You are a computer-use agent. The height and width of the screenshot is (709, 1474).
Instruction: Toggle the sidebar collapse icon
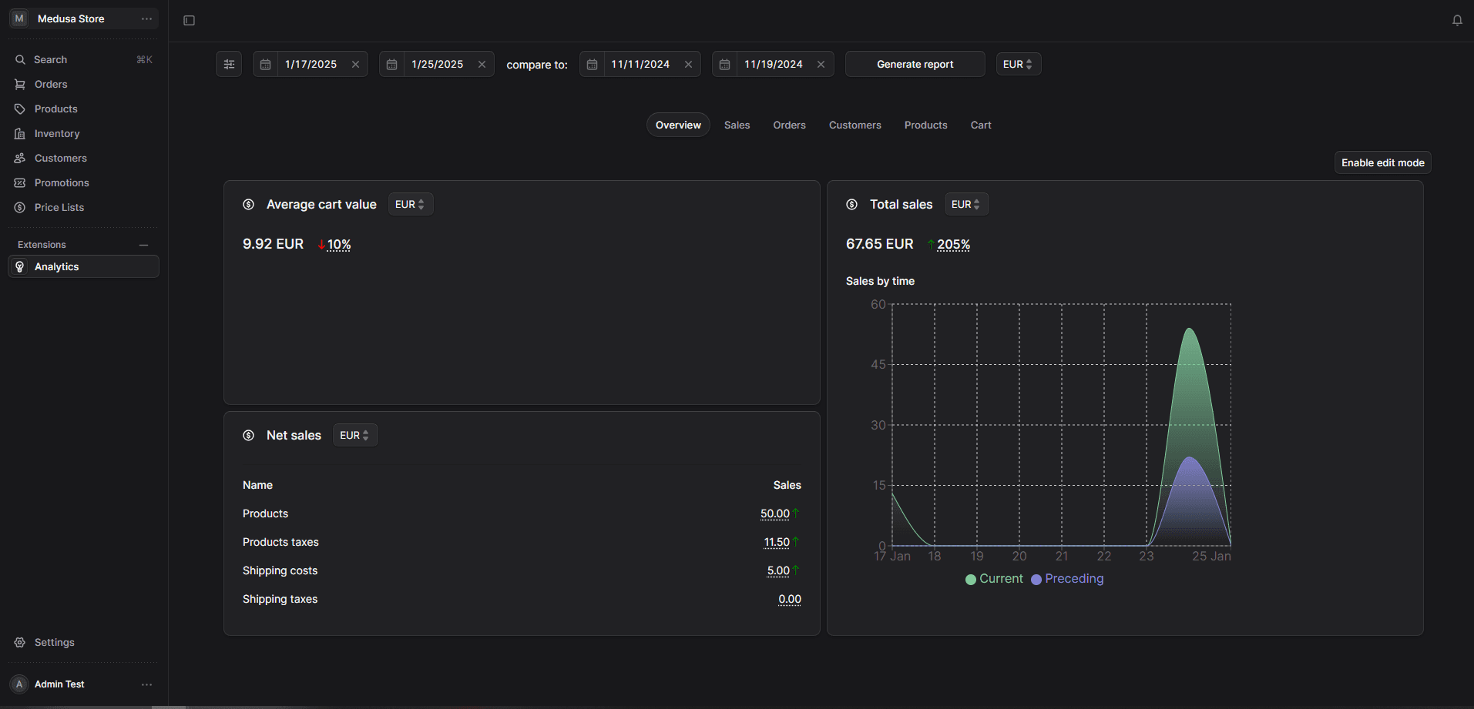tap(189, 21)
